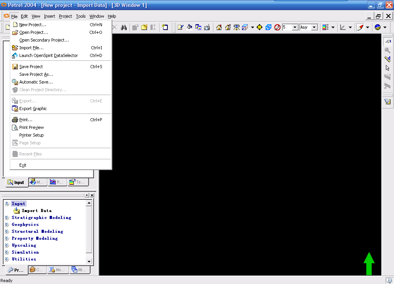Viewport: 394px width, 284px height.
Task: Click the yellow target crosshair icon
Action: [260, 27]
